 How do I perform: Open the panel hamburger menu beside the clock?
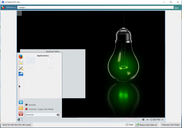[x=163, y=119]
